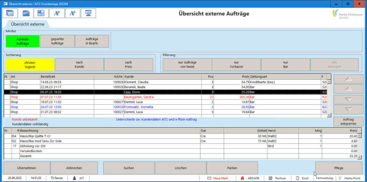Select highlighted order Lipp, Doris
The image size is (367, 182).
166,92
